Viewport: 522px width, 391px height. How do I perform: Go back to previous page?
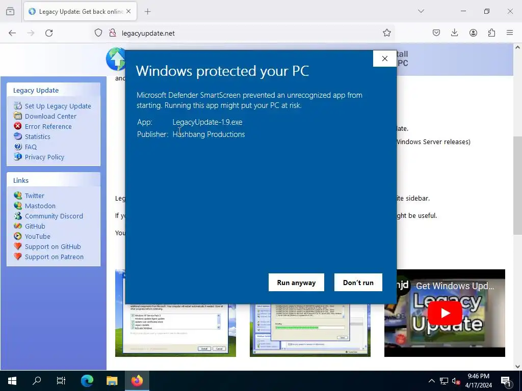12,33
